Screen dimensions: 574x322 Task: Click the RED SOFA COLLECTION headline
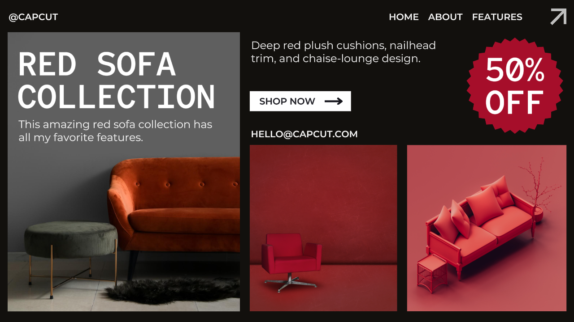tap(117, 80)
